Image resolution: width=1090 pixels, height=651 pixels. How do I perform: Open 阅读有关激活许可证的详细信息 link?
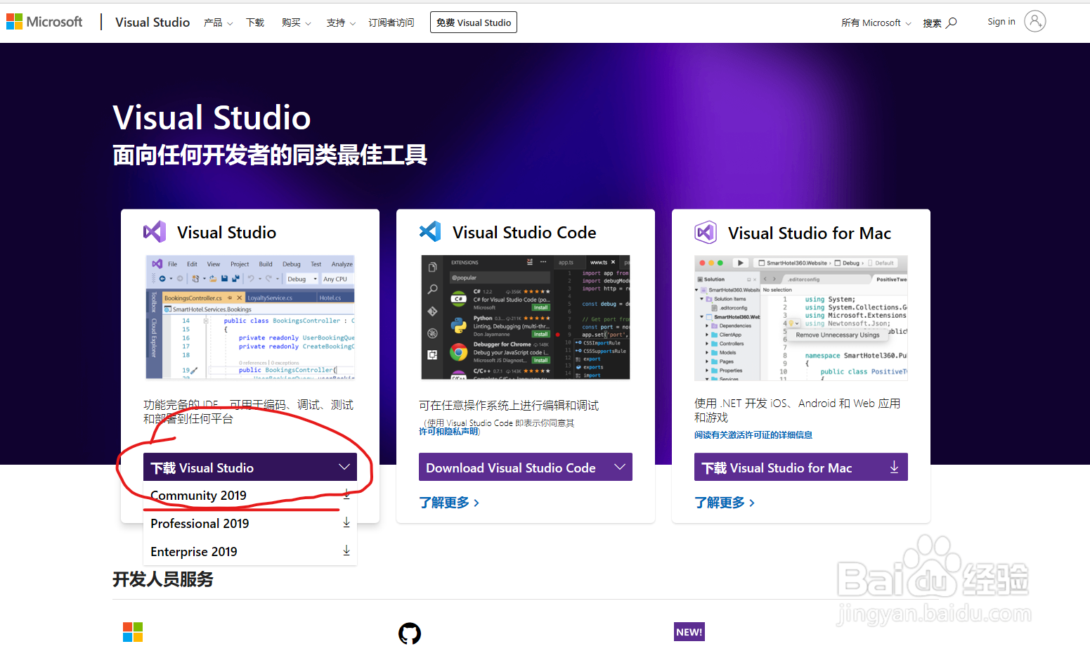tap(753, 435)
